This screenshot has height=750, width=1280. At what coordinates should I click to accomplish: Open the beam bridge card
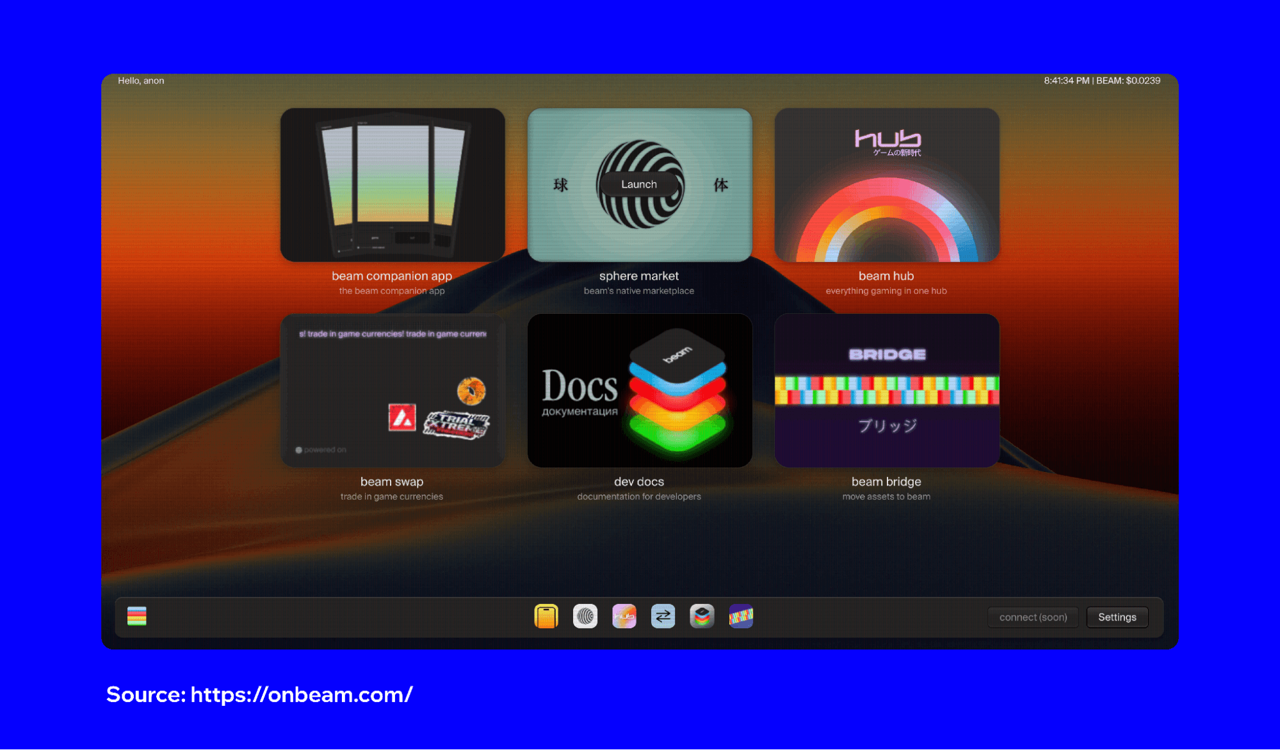click(887, 391)
